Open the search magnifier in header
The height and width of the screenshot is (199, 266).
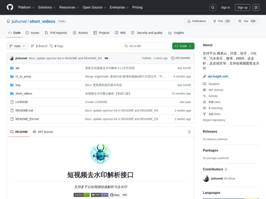pyautogui.click(x=212, y=8)
